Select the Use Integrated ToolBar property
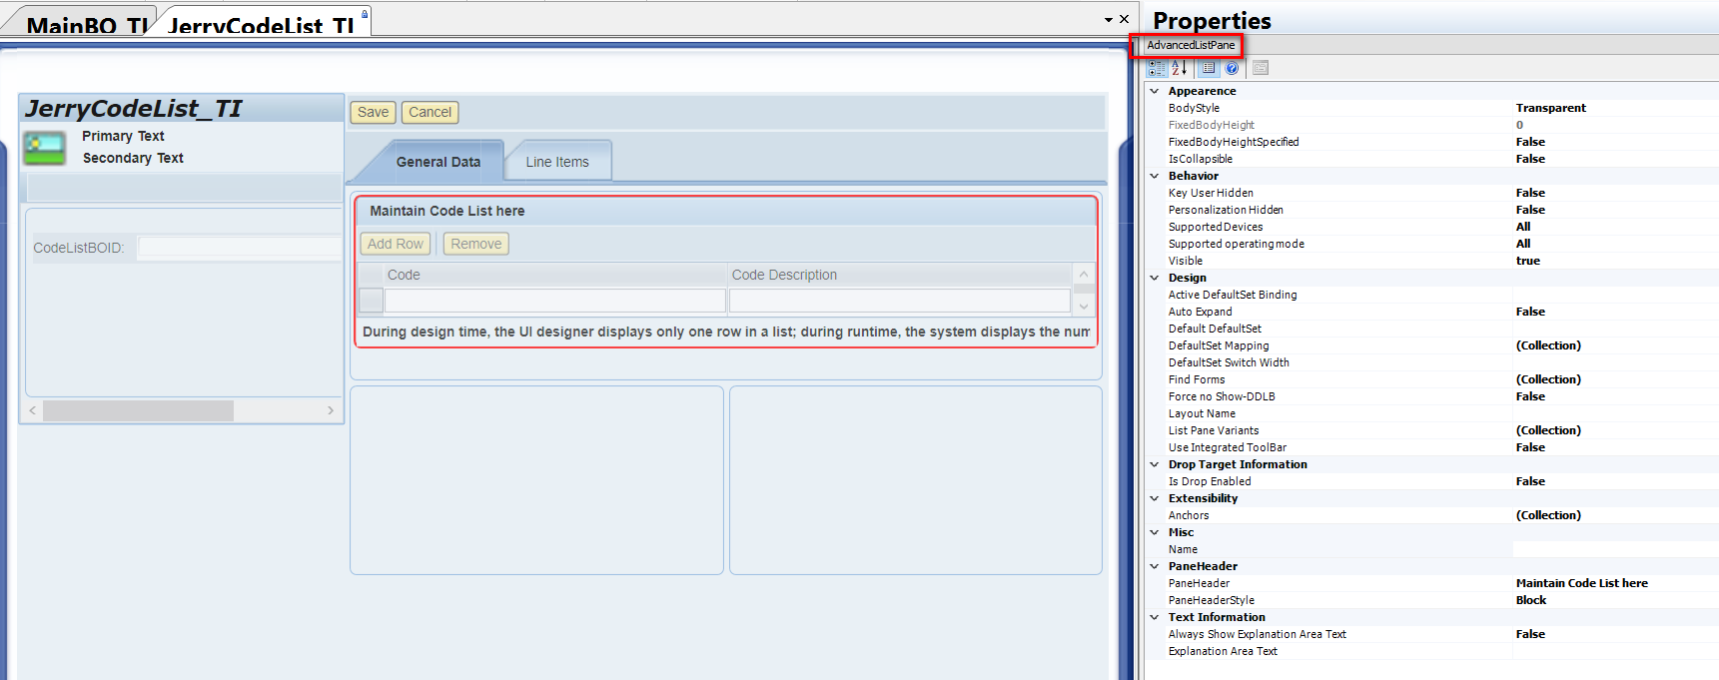The image size is (1719, 680). coord(1228,447)
